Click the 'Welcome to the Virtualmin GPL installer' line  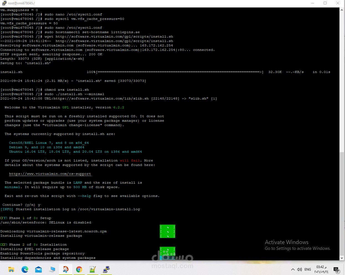65,107
